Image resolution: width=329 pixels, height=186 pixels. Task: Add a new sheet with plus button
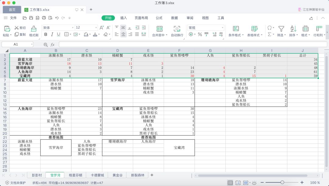tap(152, 175)
